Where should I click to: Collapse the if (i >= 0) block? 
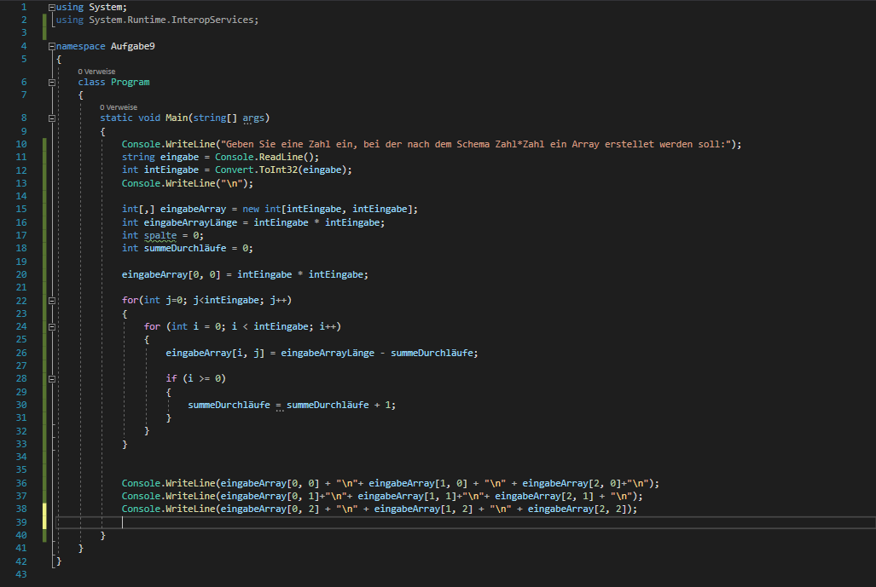53,378
